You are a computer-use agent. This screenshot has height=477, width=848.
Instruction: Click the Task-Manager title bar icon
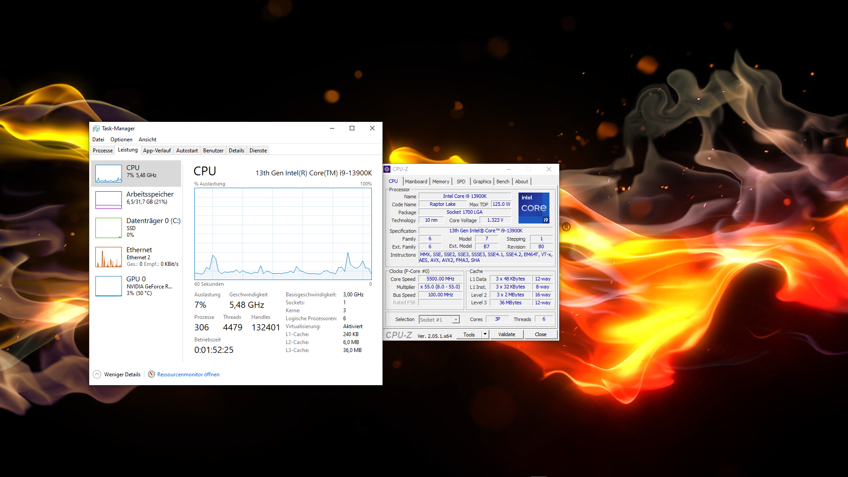[x=96, y=128]
